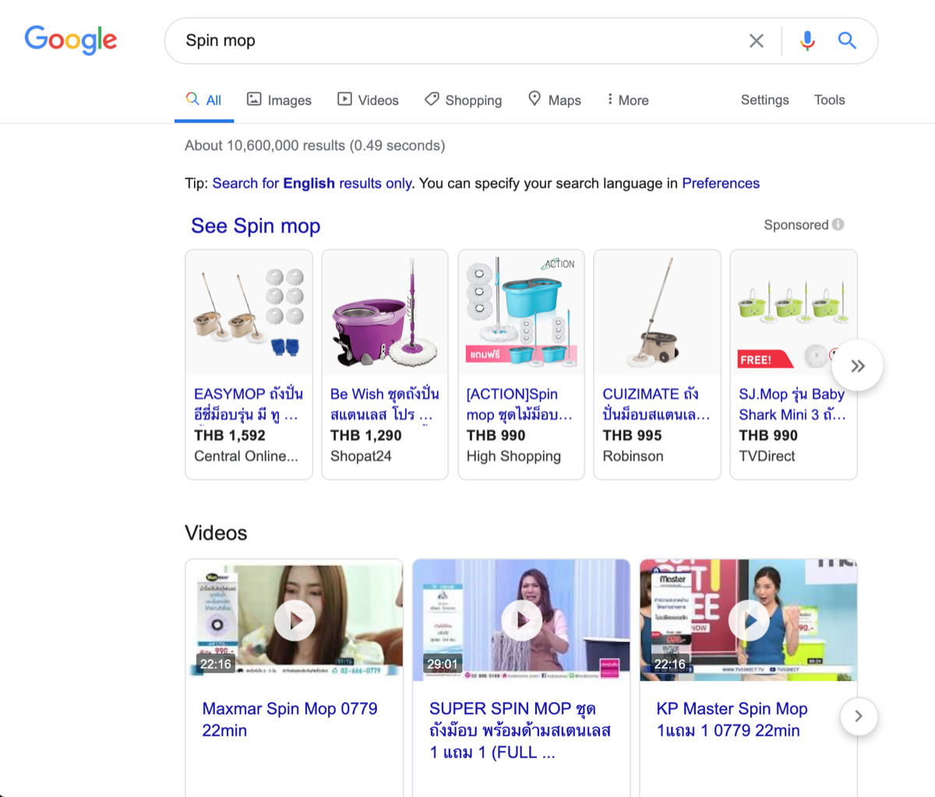Advance the sponsored products carousel
The height and width of the screenshot is (797, 935).
coord(858,365)
